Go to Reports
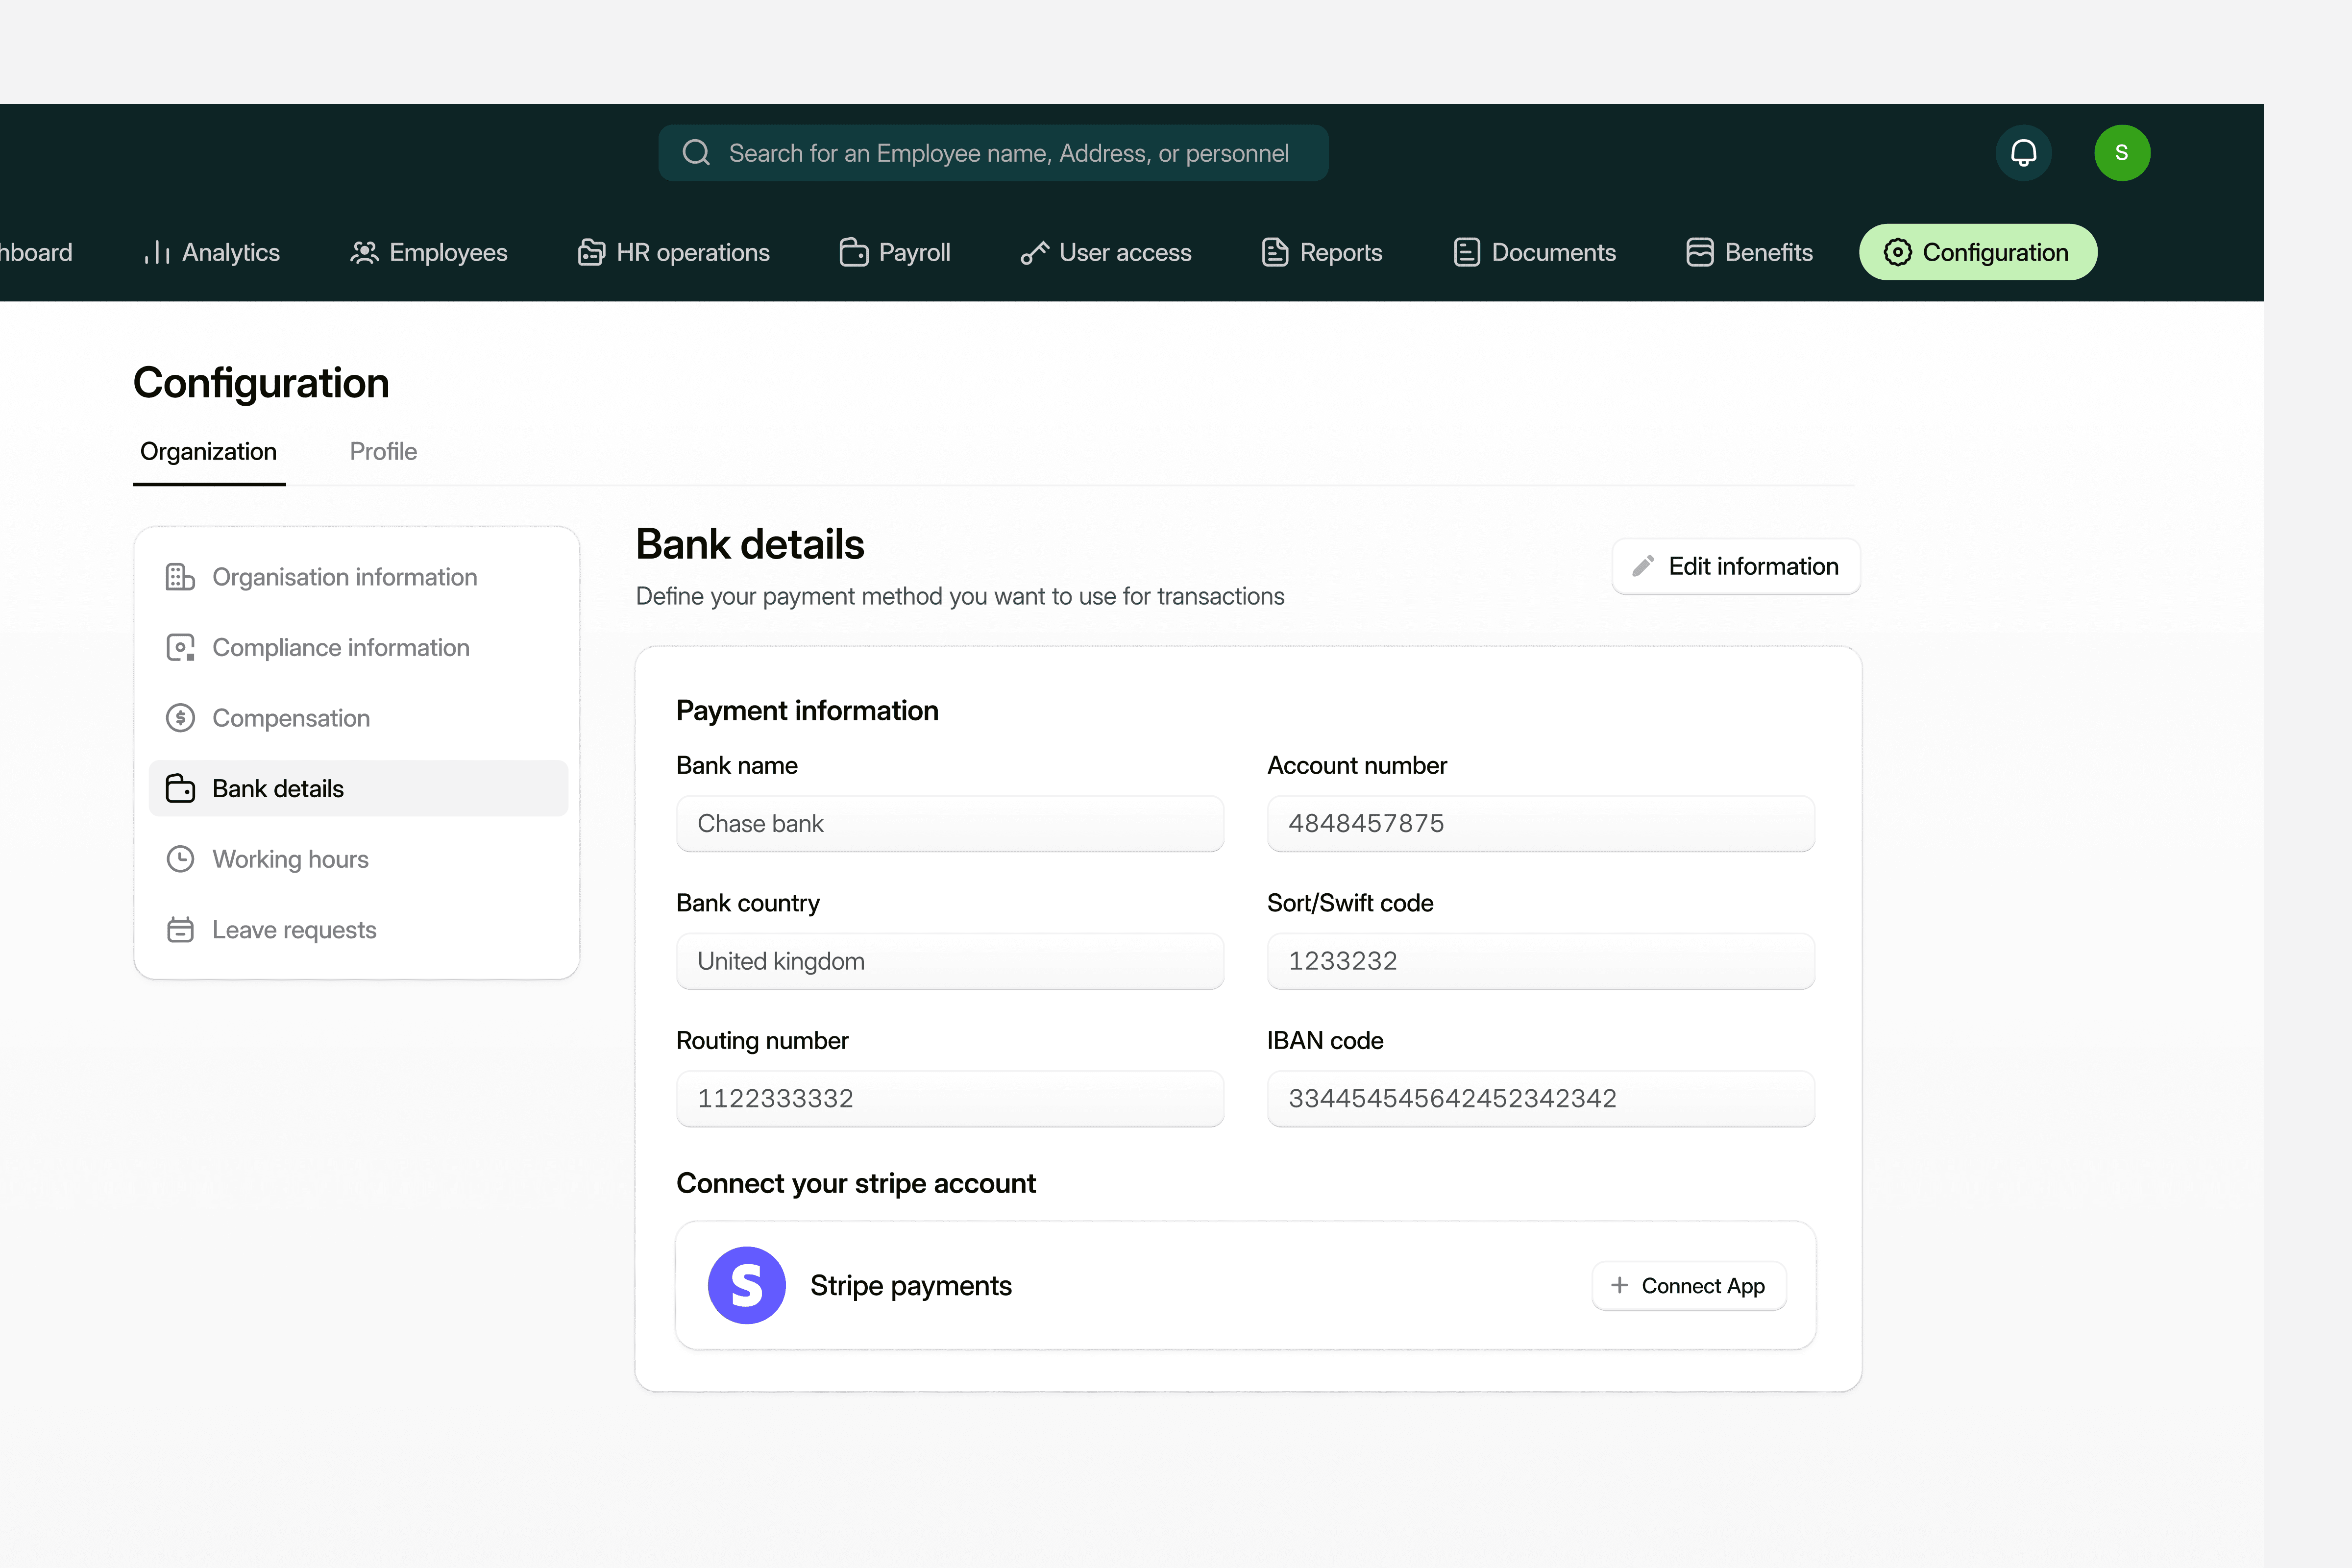This screenshot has height=1568, width=2352. click(1321, 253)
